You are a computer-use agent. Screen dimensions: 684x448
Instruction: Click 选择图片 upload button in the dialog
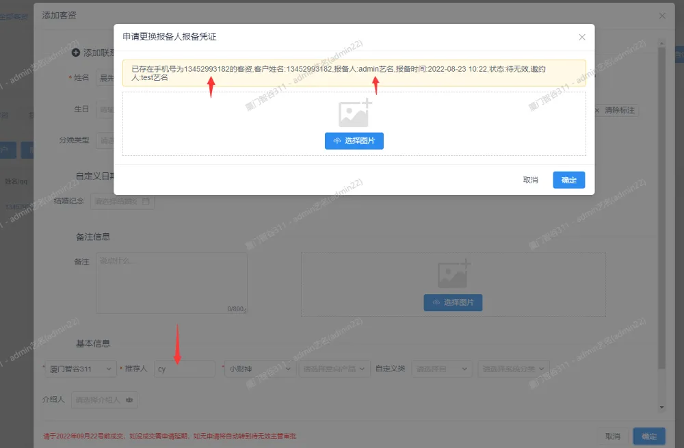tap(354, 141)
